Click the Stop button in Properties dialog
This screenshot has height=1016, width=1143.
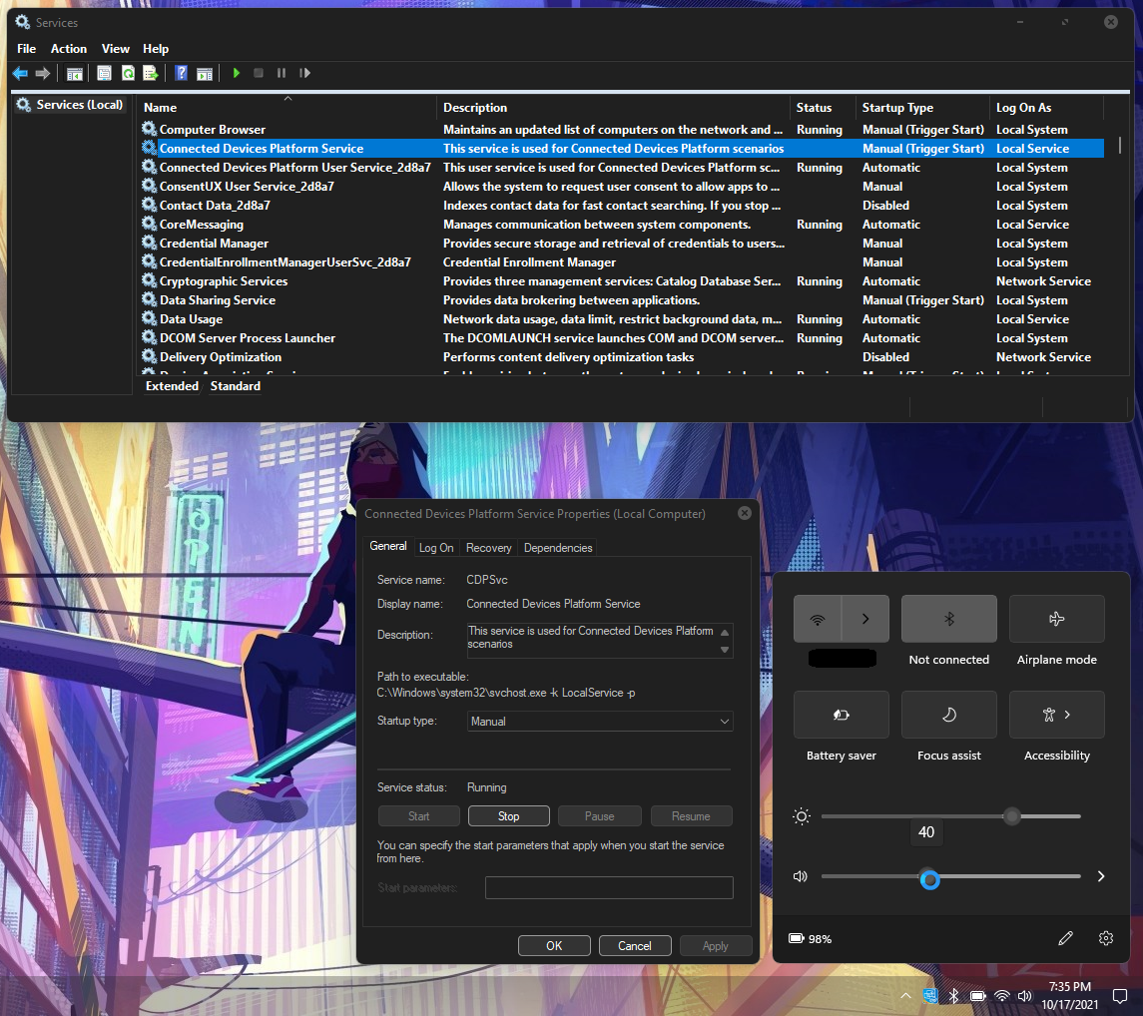pyautogui.click(x=509, y=815)
